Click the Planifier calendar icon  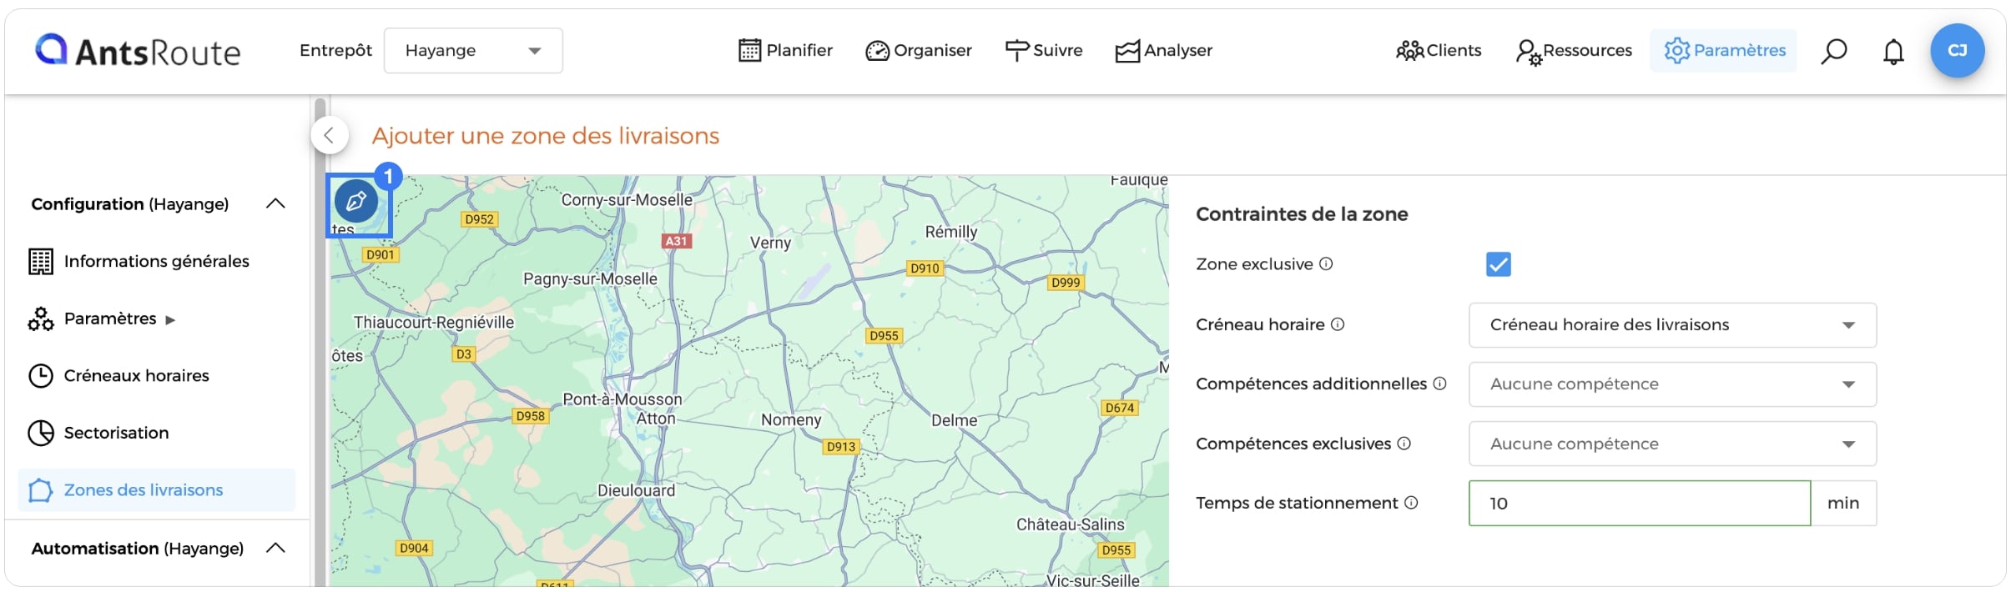[x=749, y=51]
